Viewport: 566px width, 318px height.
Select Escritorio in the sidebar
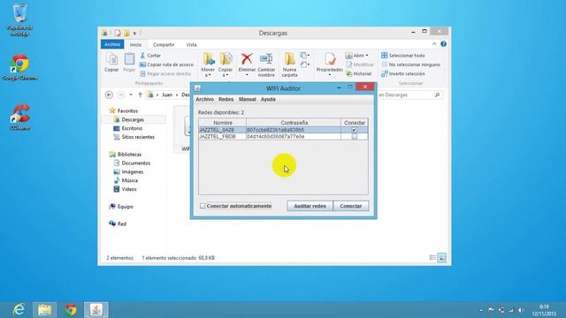132,128
